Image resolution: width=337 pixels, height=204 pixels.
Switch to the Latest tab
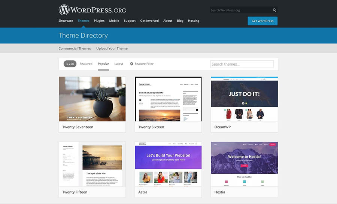click(119, 64)
